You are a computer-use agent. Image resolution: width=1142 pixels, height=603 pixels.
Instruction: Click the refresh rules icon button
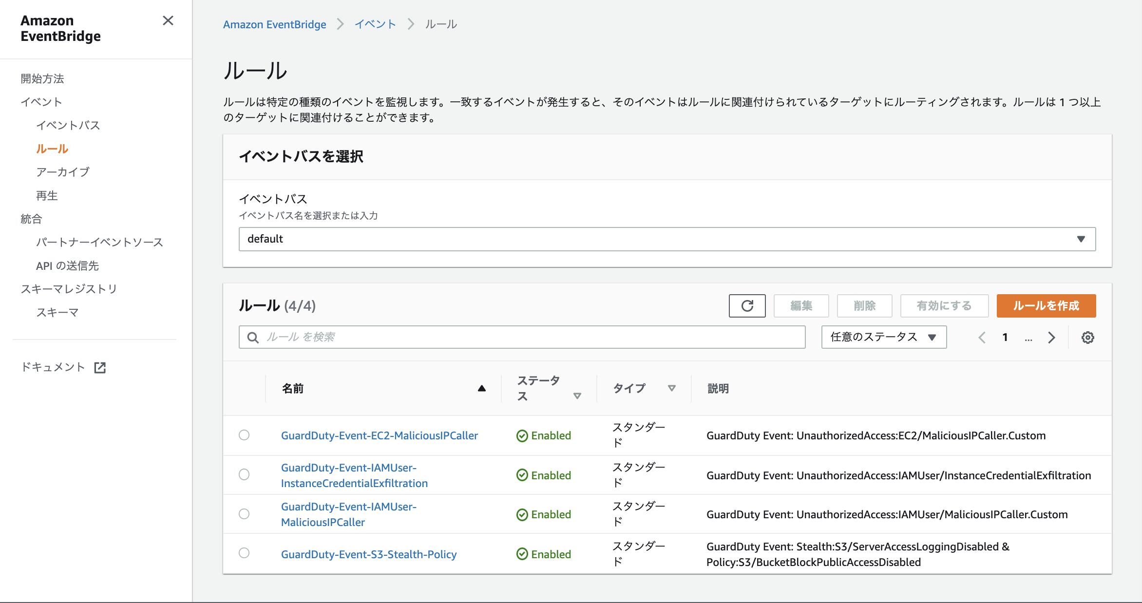pos(747,306)
